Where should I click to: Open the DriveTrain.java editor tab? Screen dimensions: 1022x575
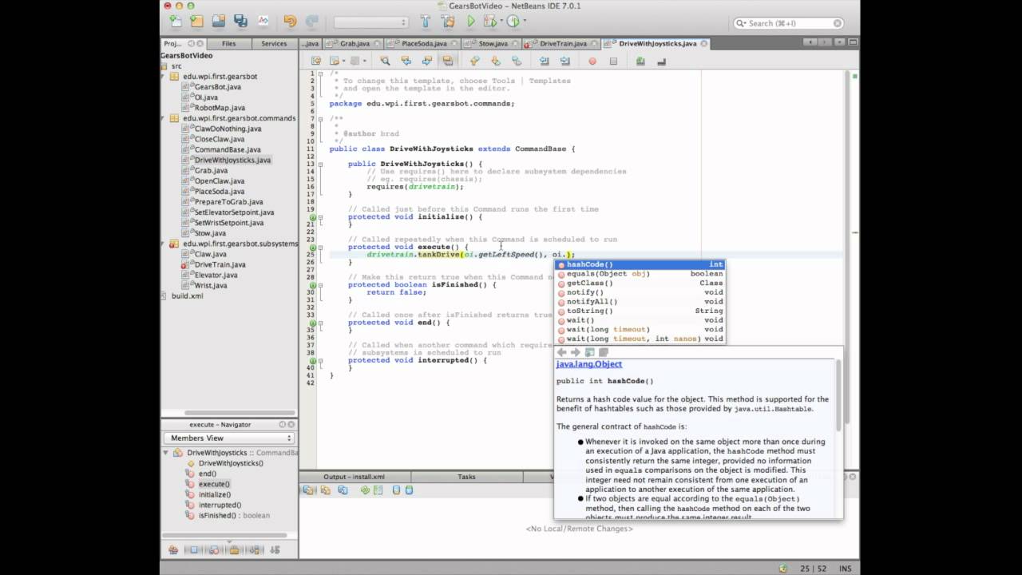point(563,44)
